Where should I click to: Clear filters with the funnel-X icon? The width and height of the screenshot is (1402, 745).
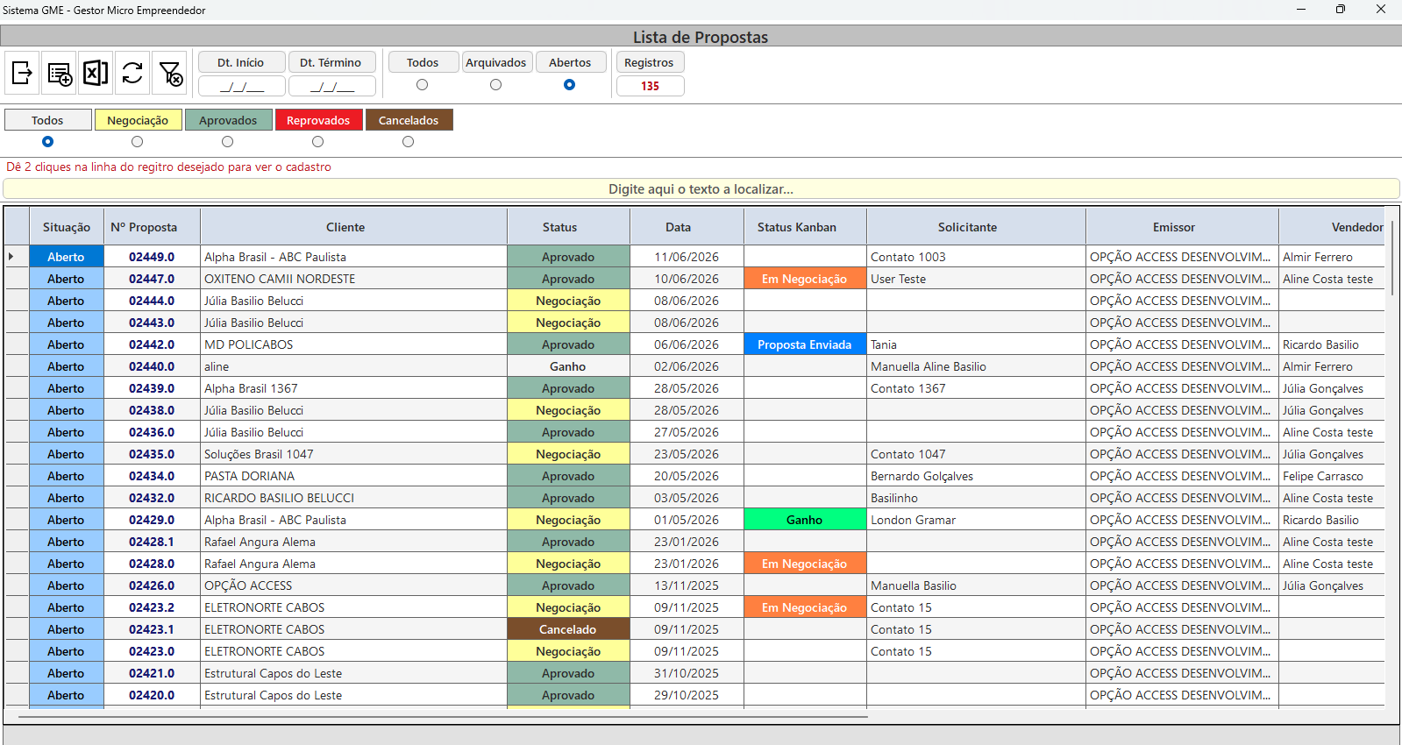(x=170, y=73)
